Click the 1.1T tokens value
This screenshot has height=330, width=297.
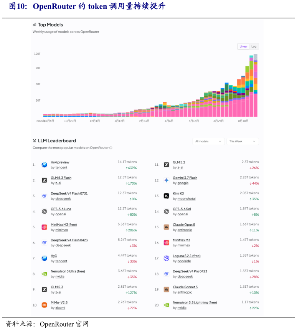250,302
